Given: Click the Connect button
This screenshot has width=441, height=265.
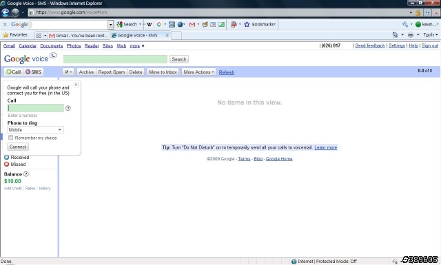Looking at the screenshot, I should (x=18, y=147).
